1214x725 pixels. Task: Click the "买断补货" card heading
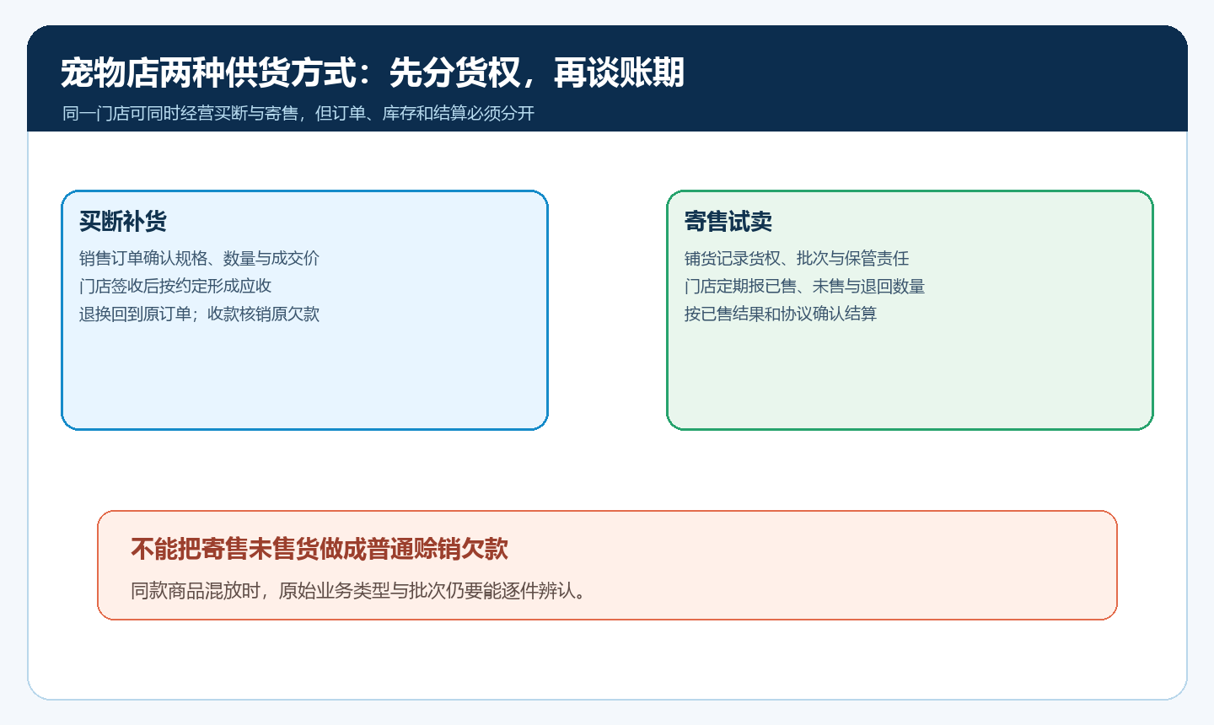coord(123,222)
